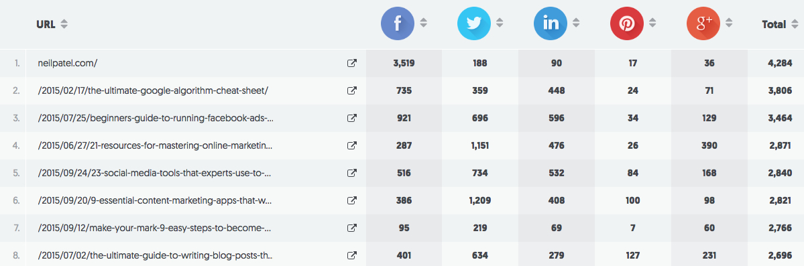Open external link for 23-social-media-tools row

point(352,173)
